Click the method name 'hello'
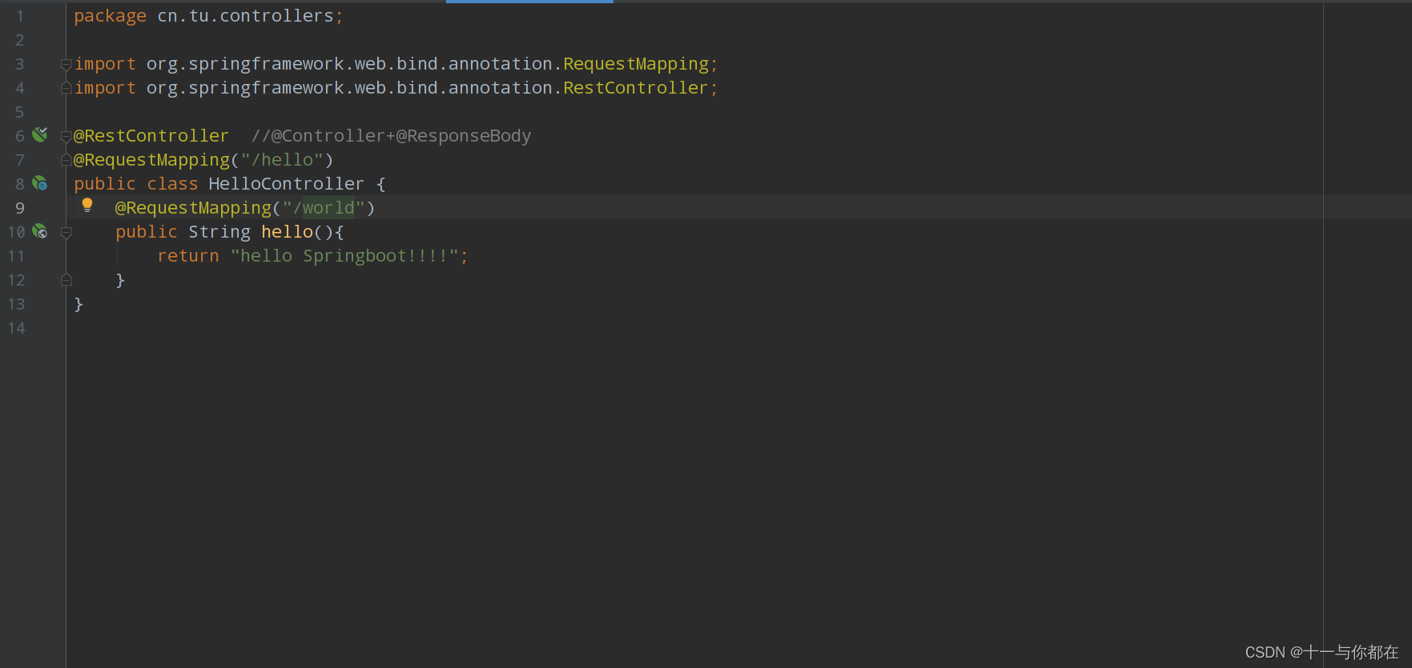1412x668 pixels. tap(287, 232)
